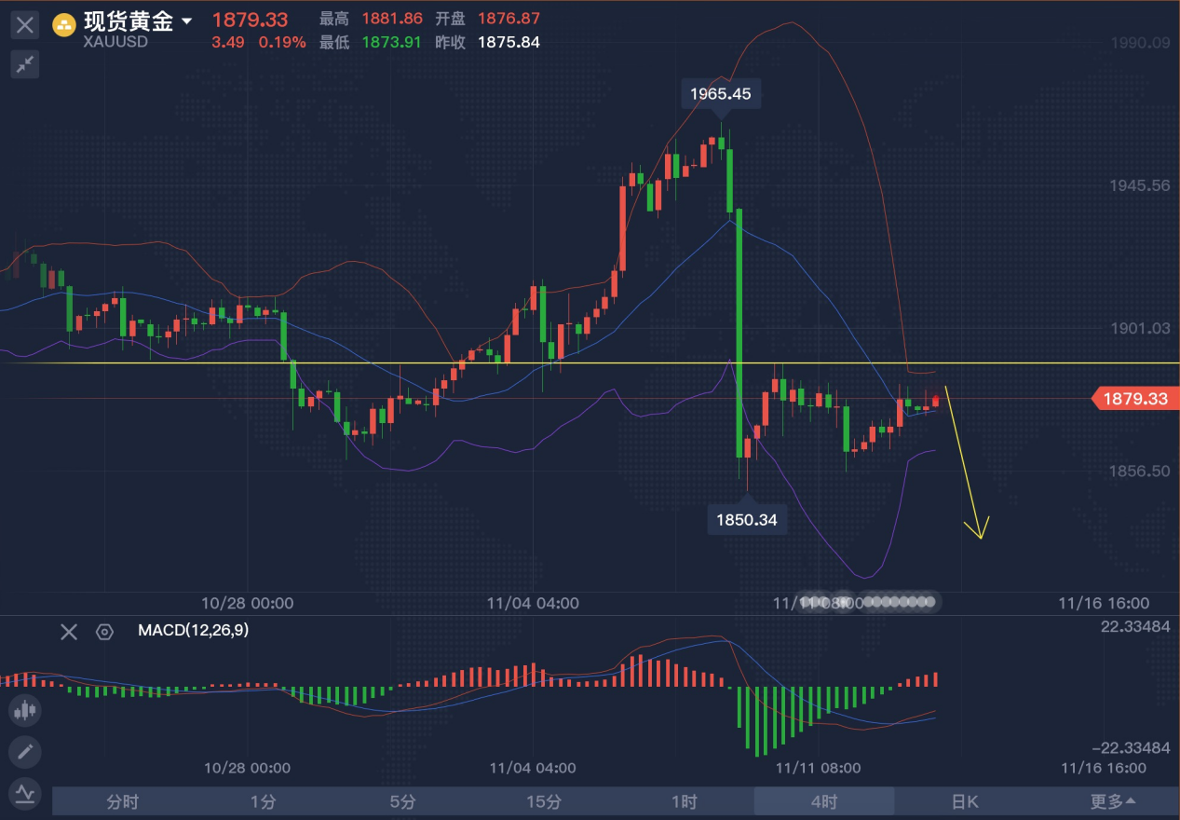The height and width of the screenshot is (820, 1180).
Task: Remove the MACD indicator with its X icon
Action: click(x=69, y=632)
